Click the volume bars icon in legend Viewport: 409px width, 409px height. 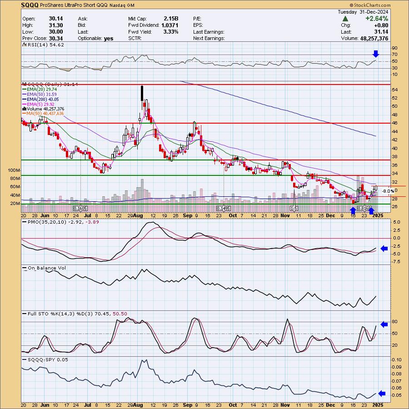(x=25, y=109)
